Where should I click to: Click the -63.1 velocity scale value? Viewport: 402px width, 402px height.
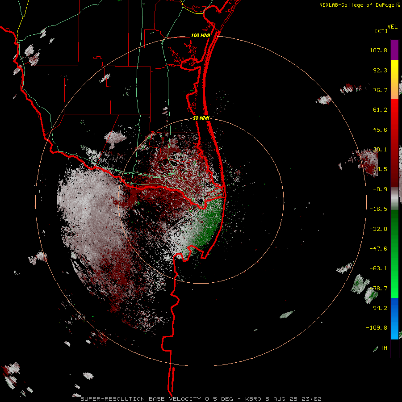[x=378, y=268]
